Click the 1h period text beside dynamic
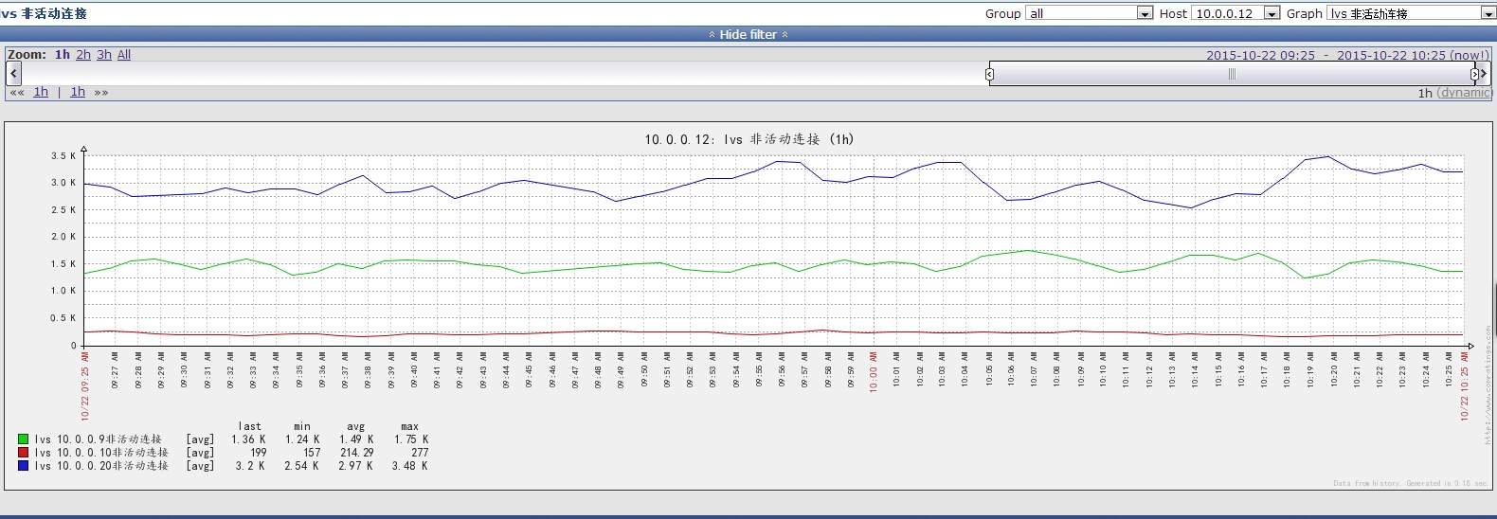 1425,93
